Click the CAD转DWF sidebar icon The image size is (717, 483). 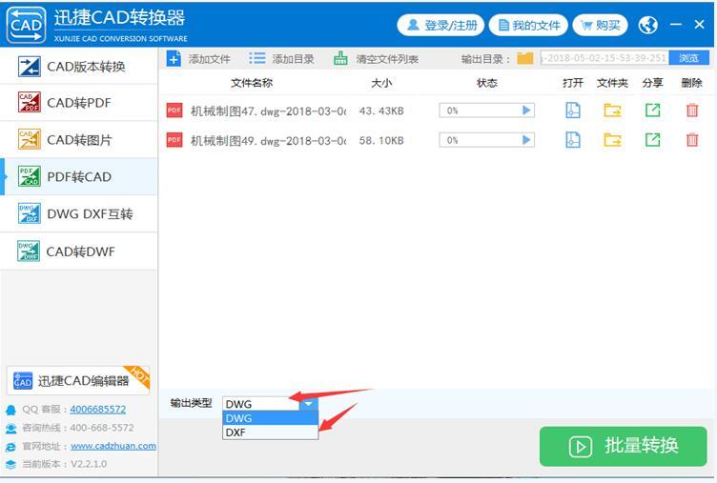[29, 251]
